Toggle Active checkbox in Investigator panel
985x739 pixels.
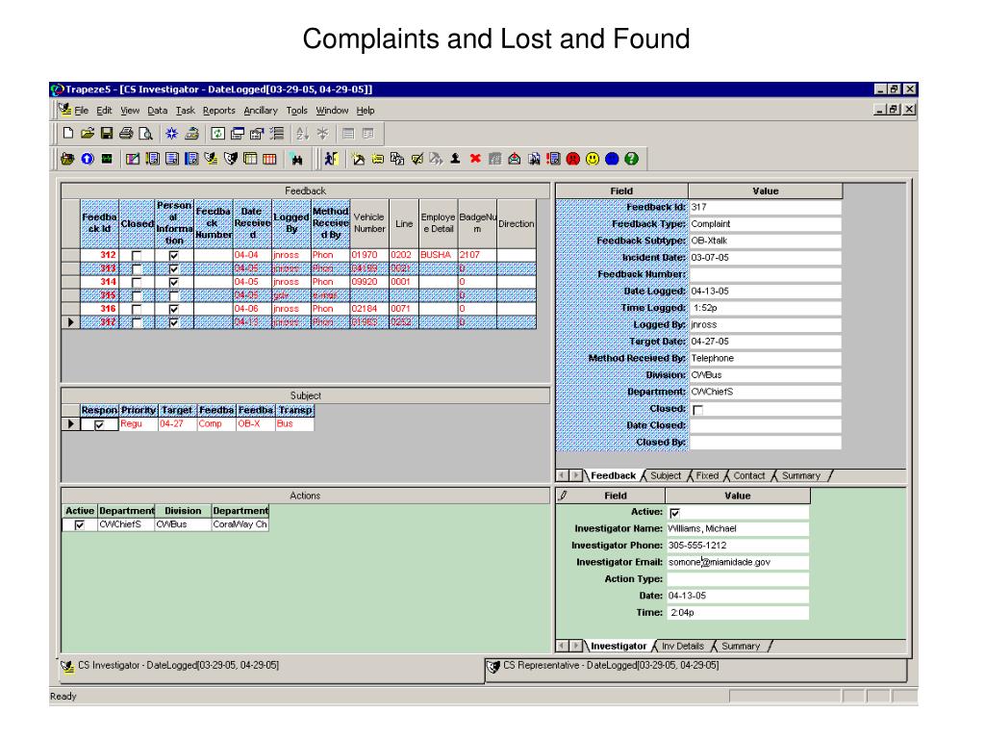[674, 514]
